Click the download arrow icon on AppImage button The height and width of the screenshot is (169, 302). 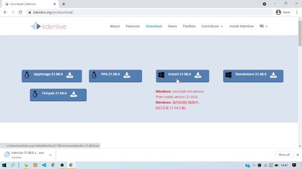pyautogui.click(x=70, y=75)
